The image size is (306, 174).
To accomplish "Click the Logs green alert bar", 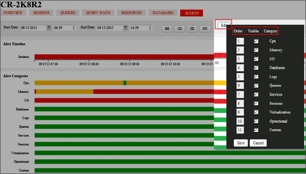I will 124,118.
